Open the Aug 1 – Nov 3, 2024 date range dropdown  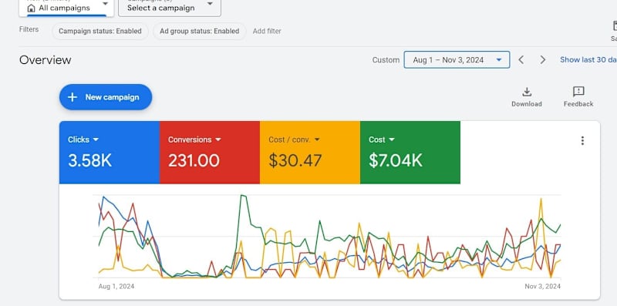click(x=457, y=60)
